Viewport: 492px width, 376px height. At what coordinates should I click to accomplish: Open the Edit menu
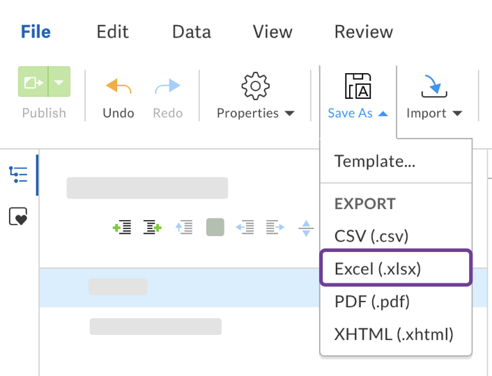coord(113,32)
